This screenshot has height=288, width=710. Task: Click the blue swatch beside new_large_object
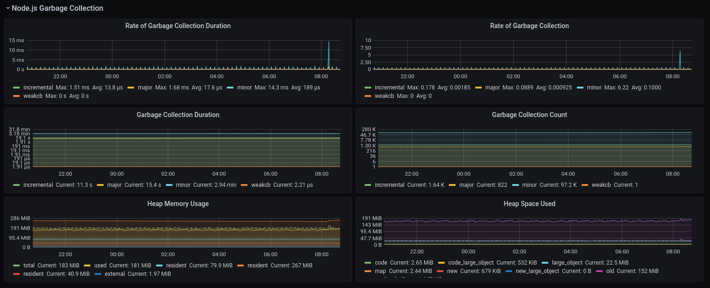[509, 271]
